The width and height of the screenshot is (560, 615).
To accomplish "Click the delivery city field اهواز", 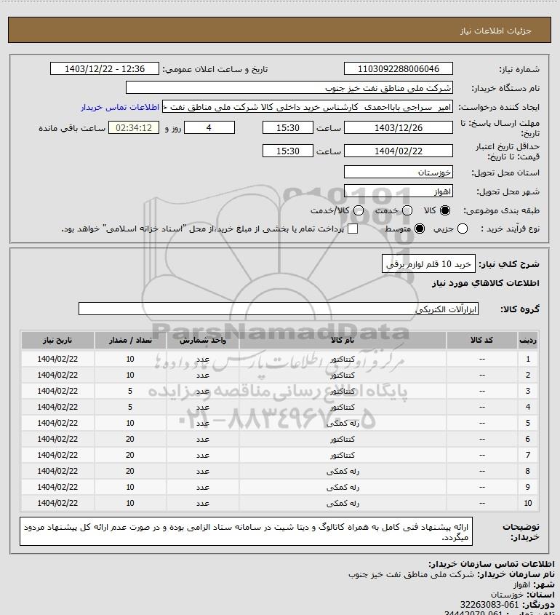I will (x=398, y=191).
